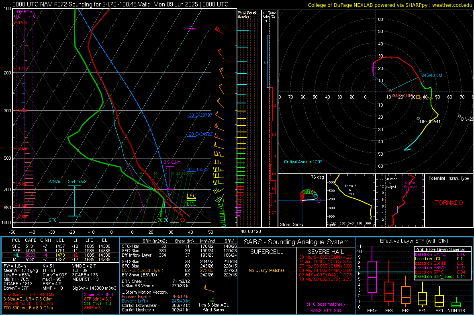The width and height of the screenshot is (474, 315).
Task: Click the 'Wind Speed (knots)' panel header
Action: (x=247, y=14)
